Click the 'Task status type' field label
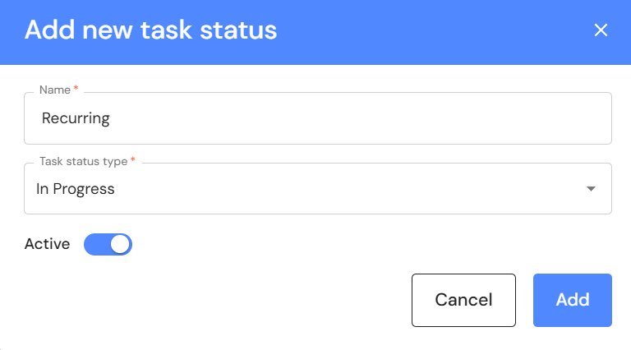 coord(83,161)
